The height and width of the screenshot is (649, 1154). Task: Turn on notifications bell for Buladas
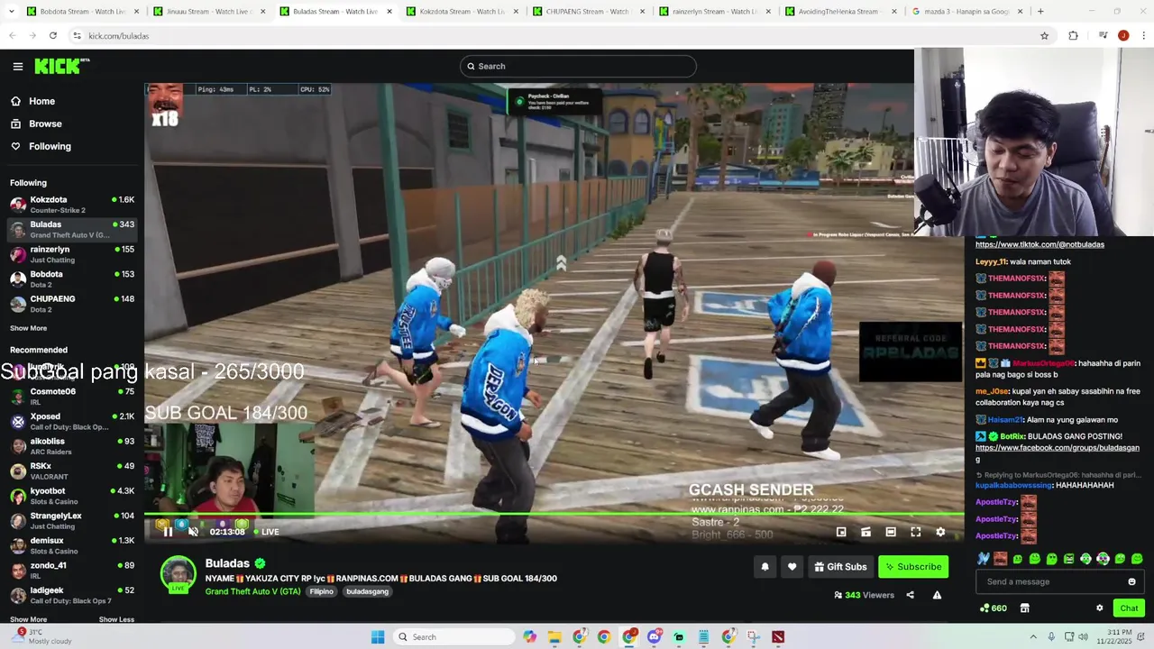pos(765,567)
